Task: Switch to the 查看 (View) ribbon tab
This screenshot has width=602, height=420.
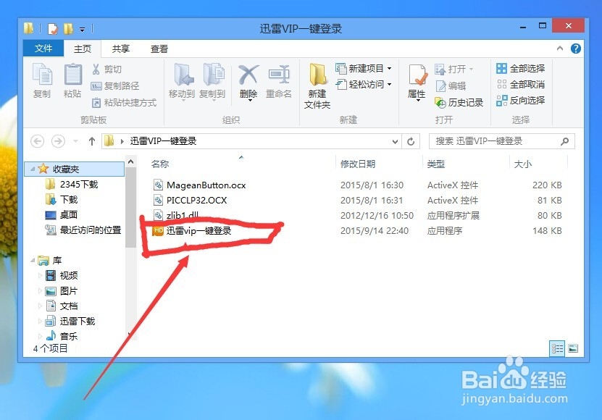Action: (x=159, y=49)
